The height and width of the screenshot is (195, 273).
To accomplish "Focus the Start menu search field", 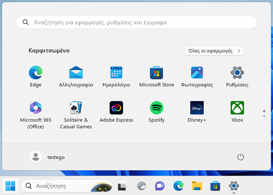I will pos(136,22).
